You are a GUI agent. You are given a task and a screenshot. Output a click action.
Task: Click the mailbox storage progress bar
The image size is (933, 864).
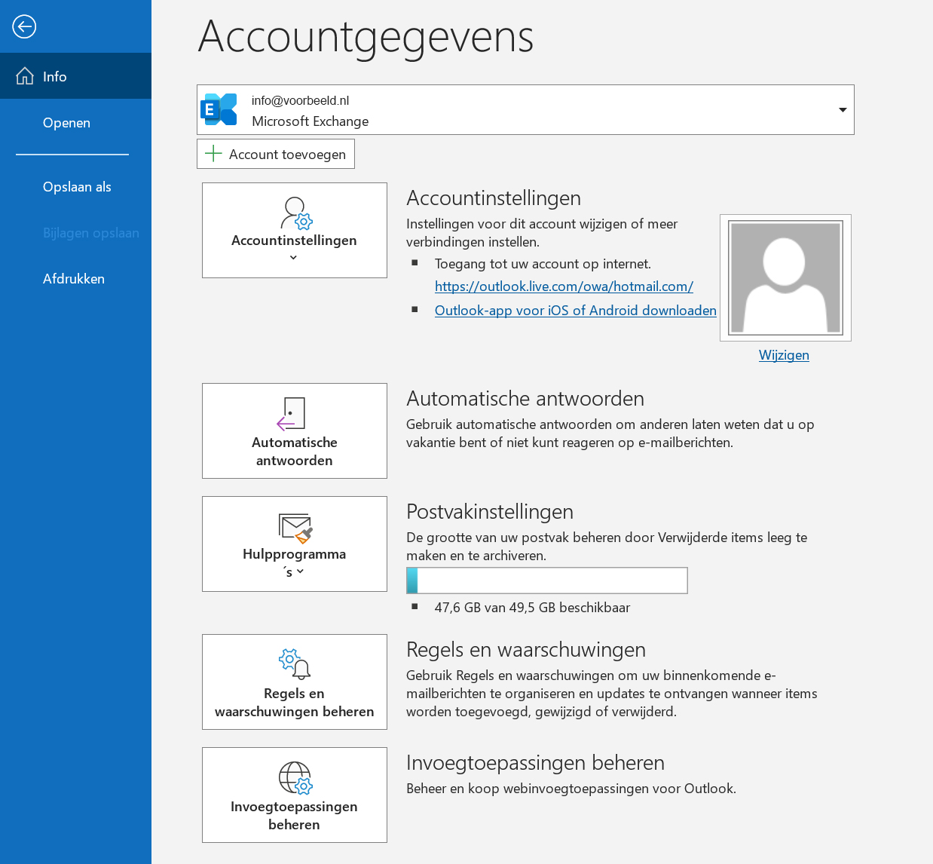click(x=547, y=581)
